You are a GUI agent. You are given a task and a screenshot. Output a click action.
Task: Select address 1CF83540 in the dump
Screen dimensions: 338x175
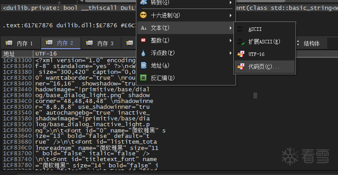pos(17,113)
